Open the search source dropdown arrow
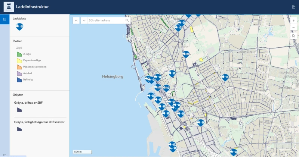299x157 pixels. 84,21
